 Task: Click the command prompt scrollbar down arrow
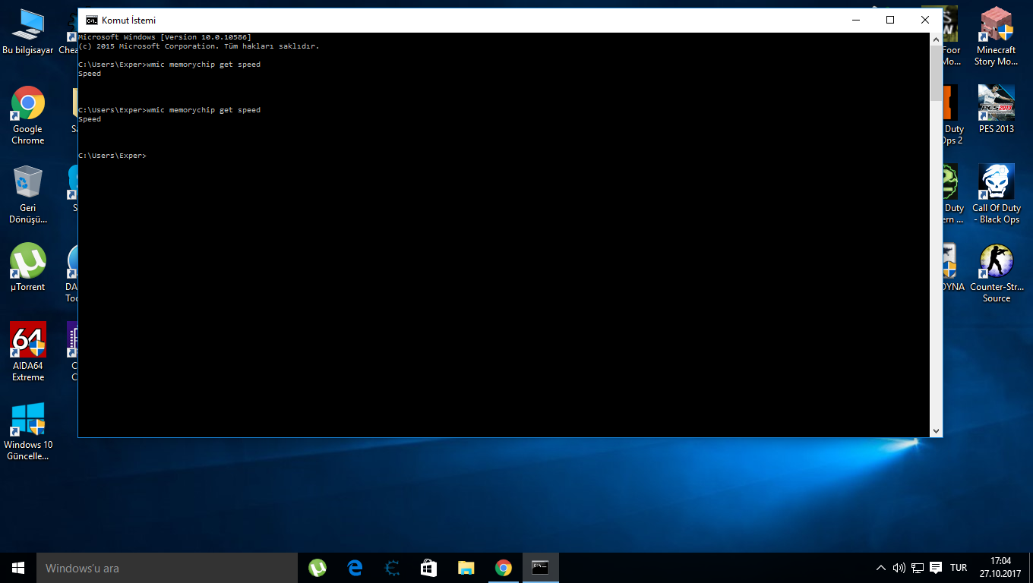point(936,431)
